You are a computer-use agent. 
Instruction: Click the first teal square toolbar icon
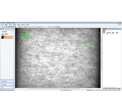[56, 27]
